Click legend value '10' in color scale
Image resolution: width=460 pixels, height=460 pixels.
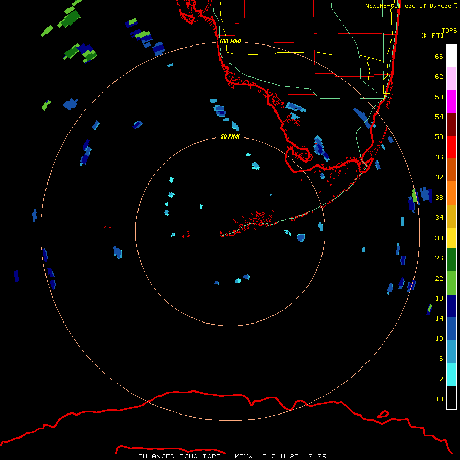(439, 338)
